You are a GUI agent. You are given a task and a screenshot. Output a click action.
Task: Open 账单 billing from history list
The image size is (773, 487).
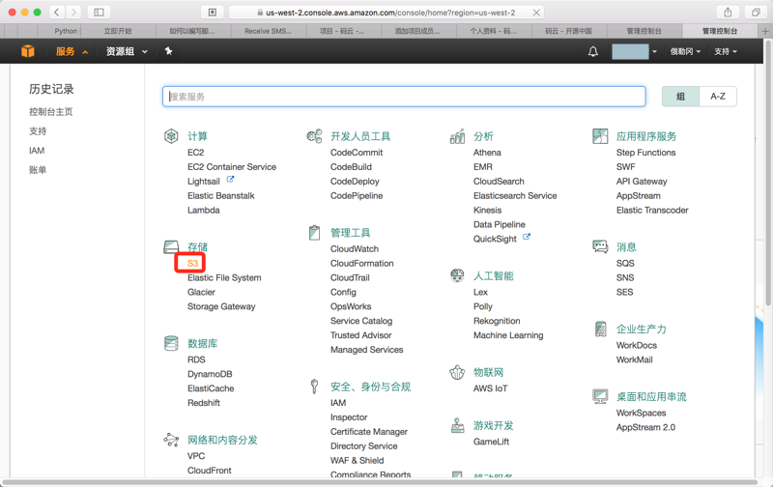(38, 170)
